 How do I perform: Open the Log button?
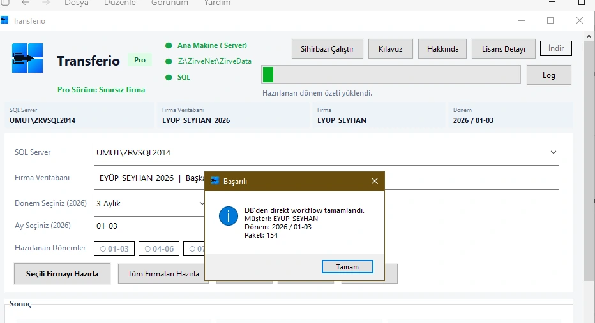[x=548, y=75]
